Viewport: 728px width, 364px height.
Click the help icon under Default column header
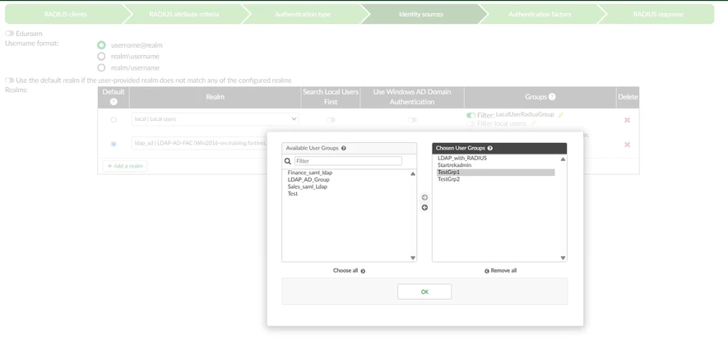click(114, 102)
